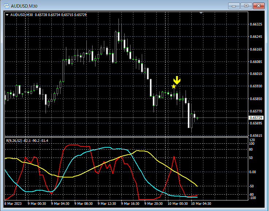The height and width of the screenshot is (211, 269).
Task: Click price level 0.65930 on scale
Action: pos(256,86)
